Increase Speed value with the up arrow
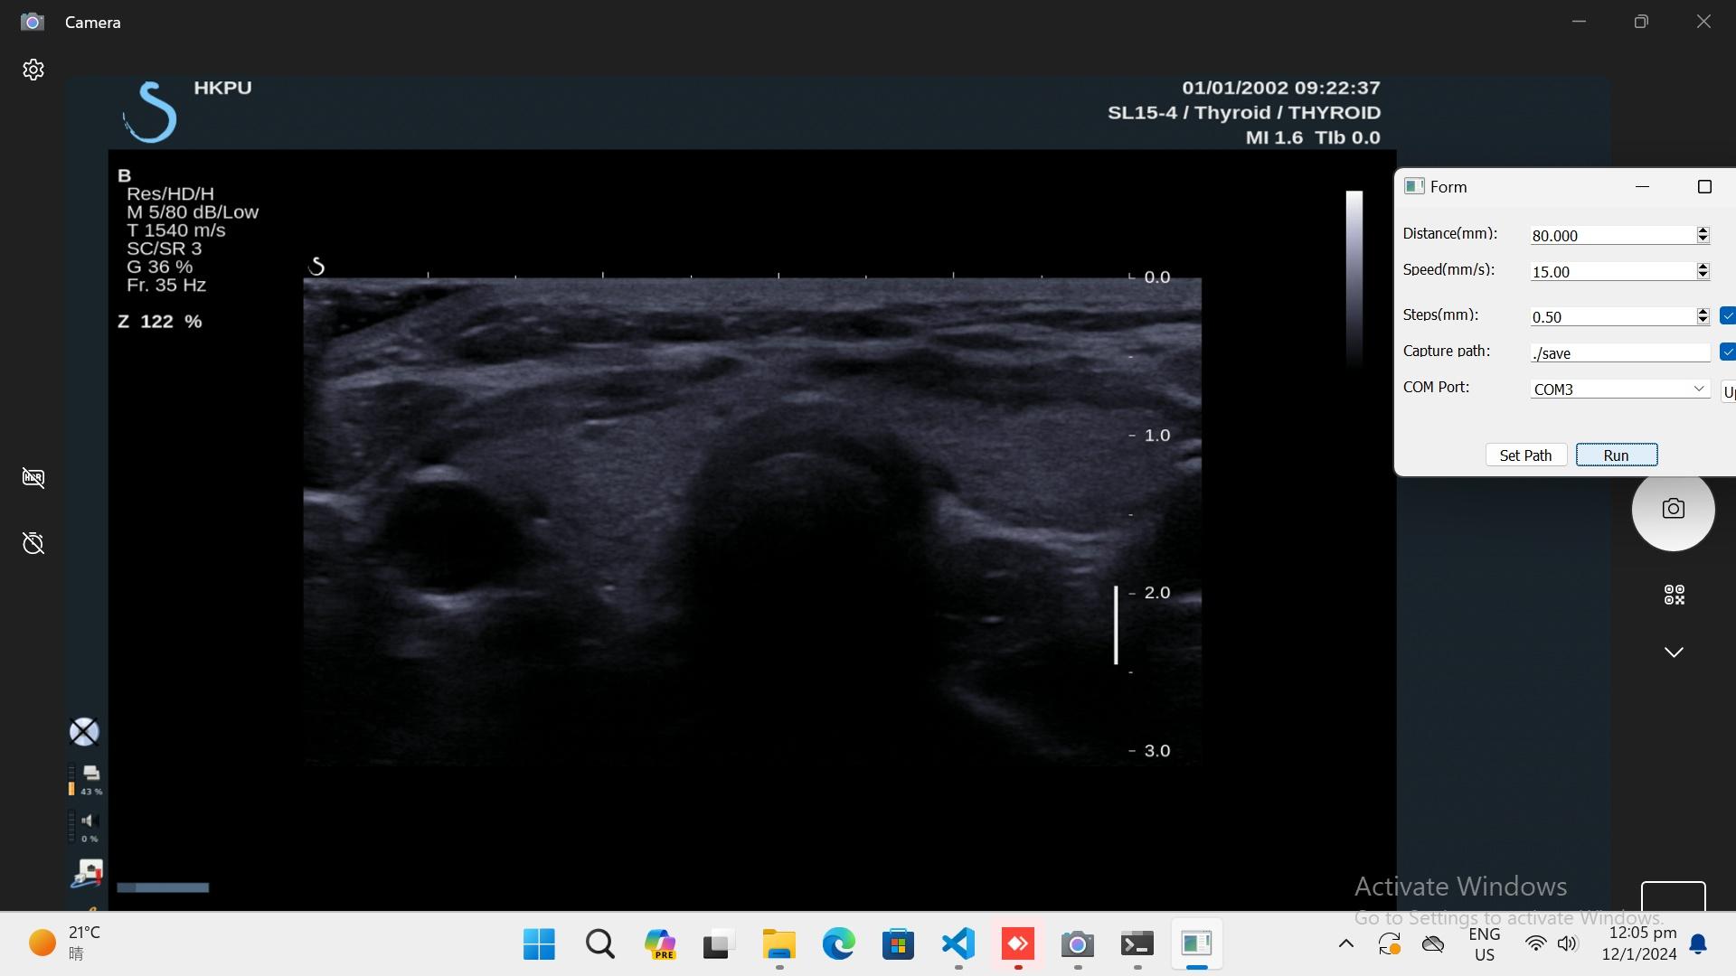This screenshot has height=976, width=1736. (x=1703, y=267)
